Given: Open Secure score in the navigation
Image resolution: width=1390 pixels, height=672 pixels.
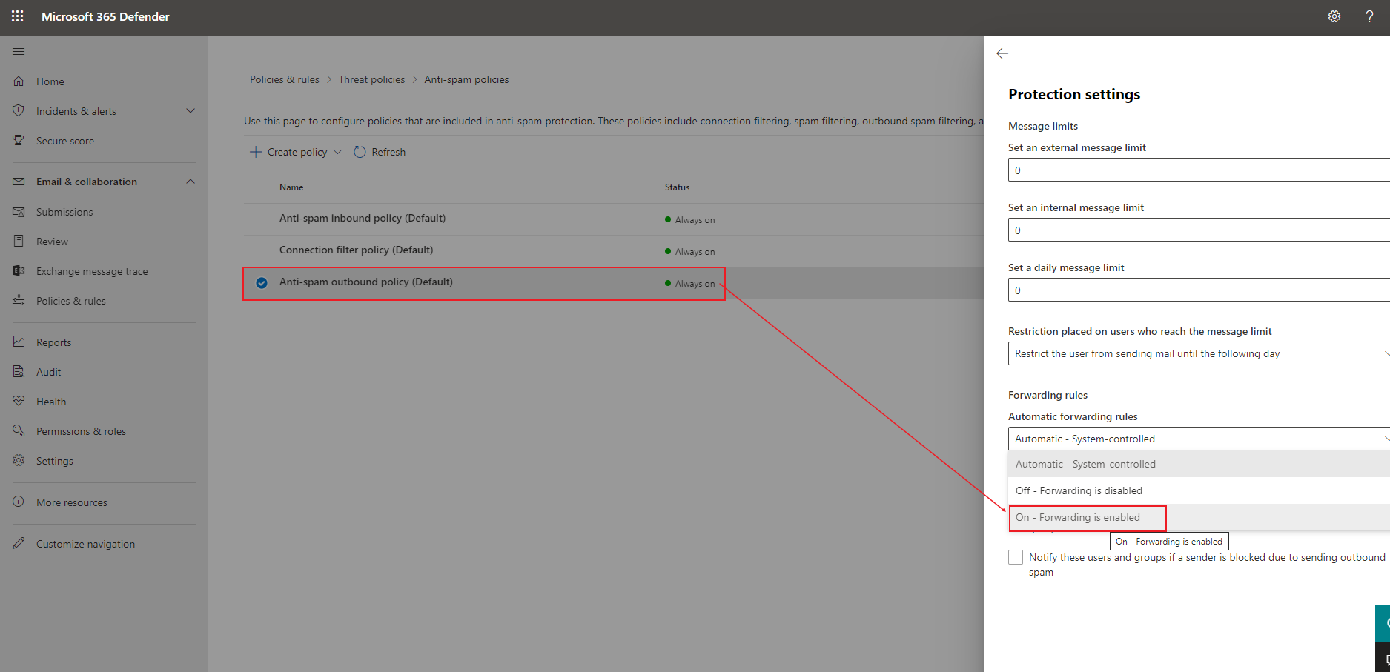Looking at the screenshot, I should [x=65, y=141].
